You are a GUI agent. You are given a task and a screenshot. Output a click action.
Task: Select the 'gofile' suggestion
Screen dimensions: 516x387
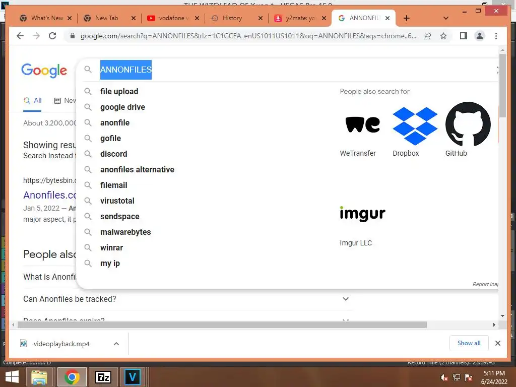point(110,138)
